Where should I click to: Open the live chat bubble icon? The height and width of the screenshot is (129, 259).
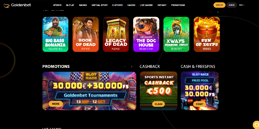(256, 125)
